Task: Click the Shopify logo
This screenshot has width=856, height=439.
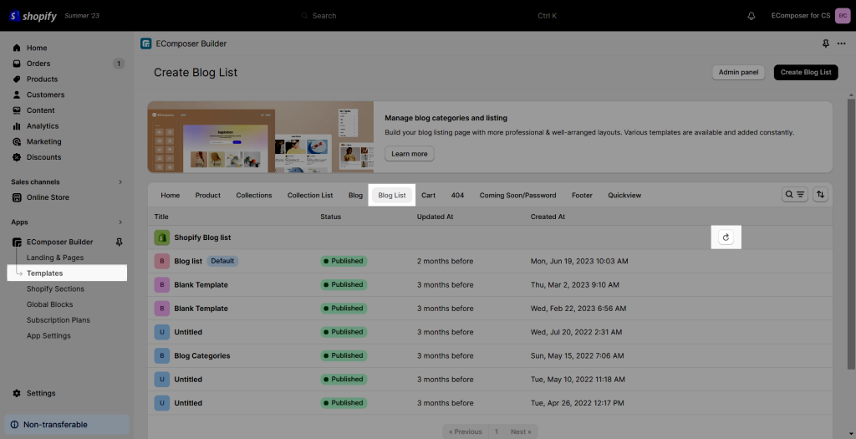Action: click(33, 16)
